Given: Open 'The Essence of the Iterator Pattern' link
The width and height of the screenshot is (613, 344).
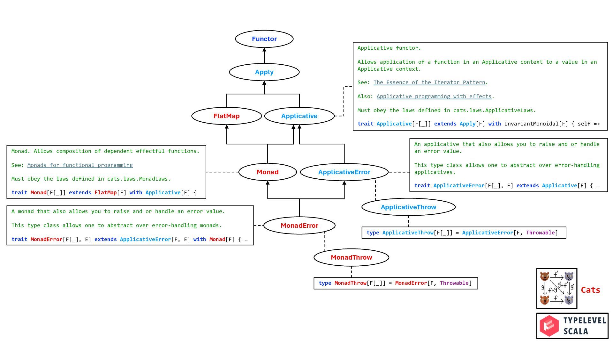Looking at the screenshot, I should [x=429, y=82].
